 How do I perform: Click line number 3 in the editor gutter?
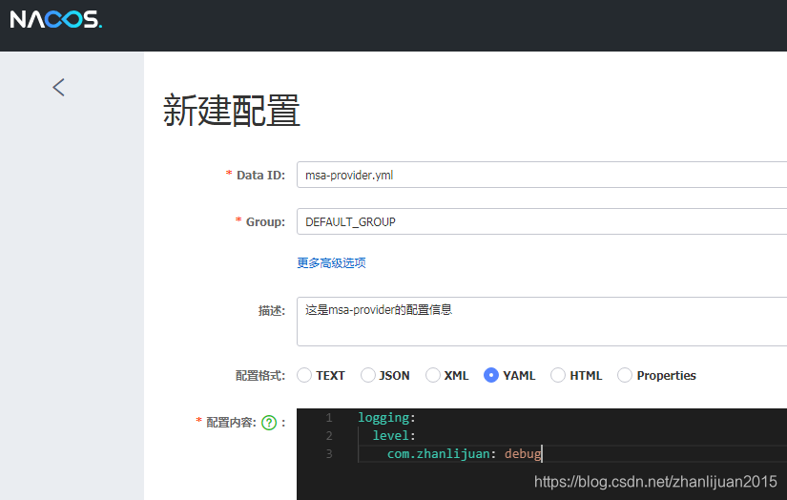(x=329, y=454)
